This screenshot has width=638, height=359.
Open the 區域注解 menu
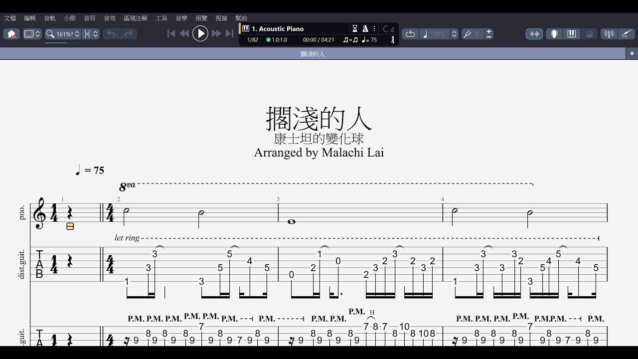coord(136,18)
